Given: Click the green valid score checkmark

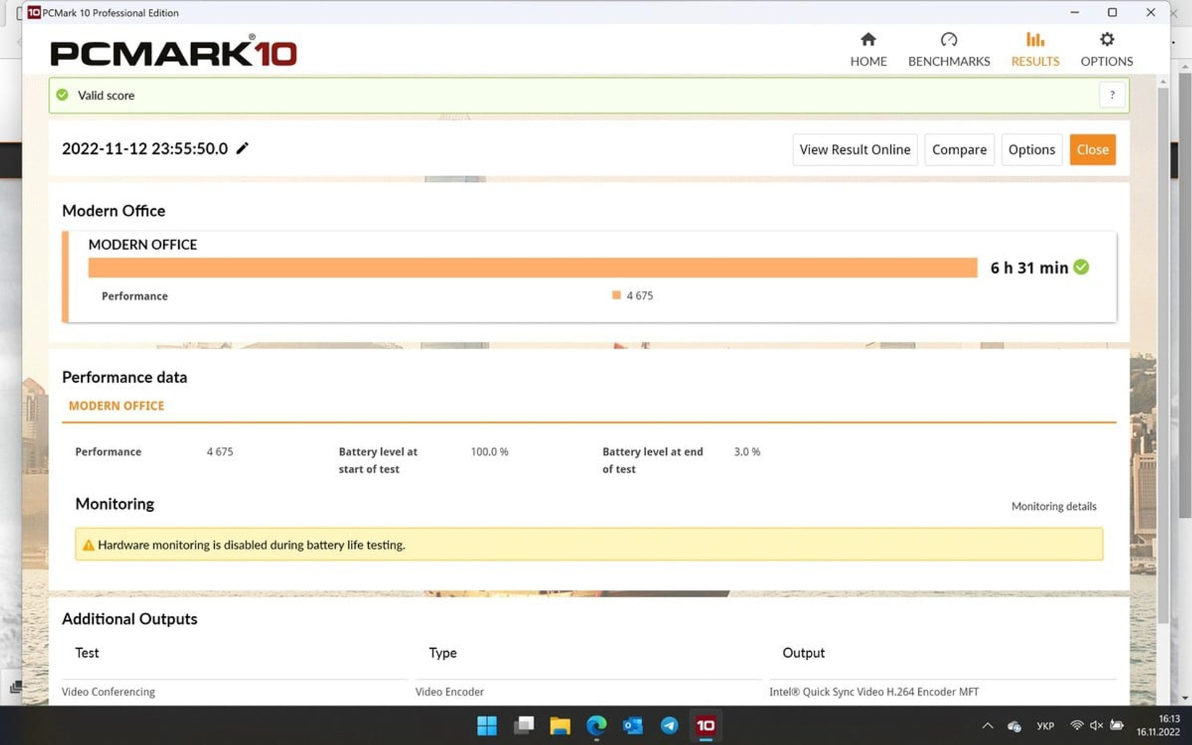Looking at the screenshot, I should click(x=62, y=95).
